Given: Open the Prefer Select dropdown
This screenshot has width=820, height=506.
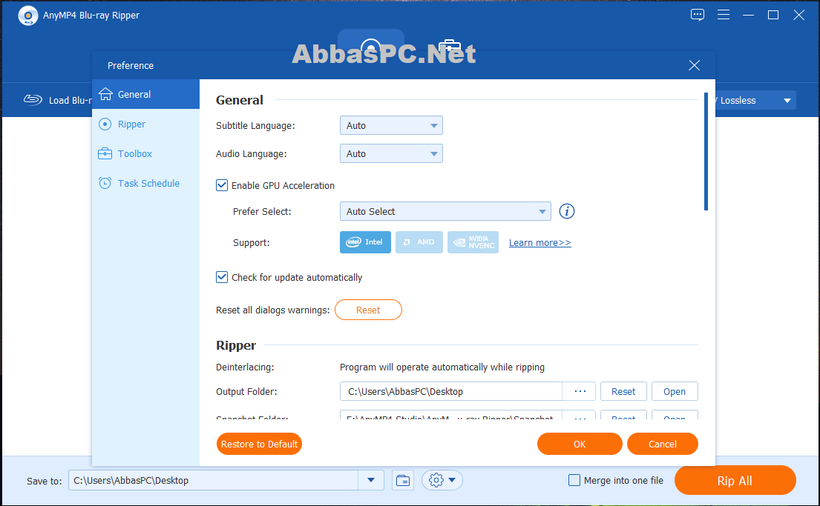Looking at the screenshot, I should (445, 211).
